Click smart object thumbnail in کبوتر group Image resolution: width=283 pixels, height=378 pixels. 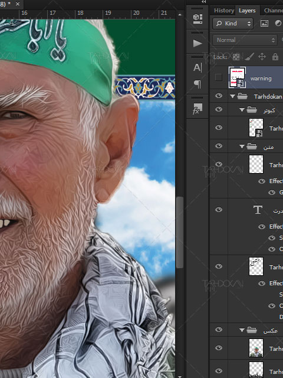pos(256,128)
